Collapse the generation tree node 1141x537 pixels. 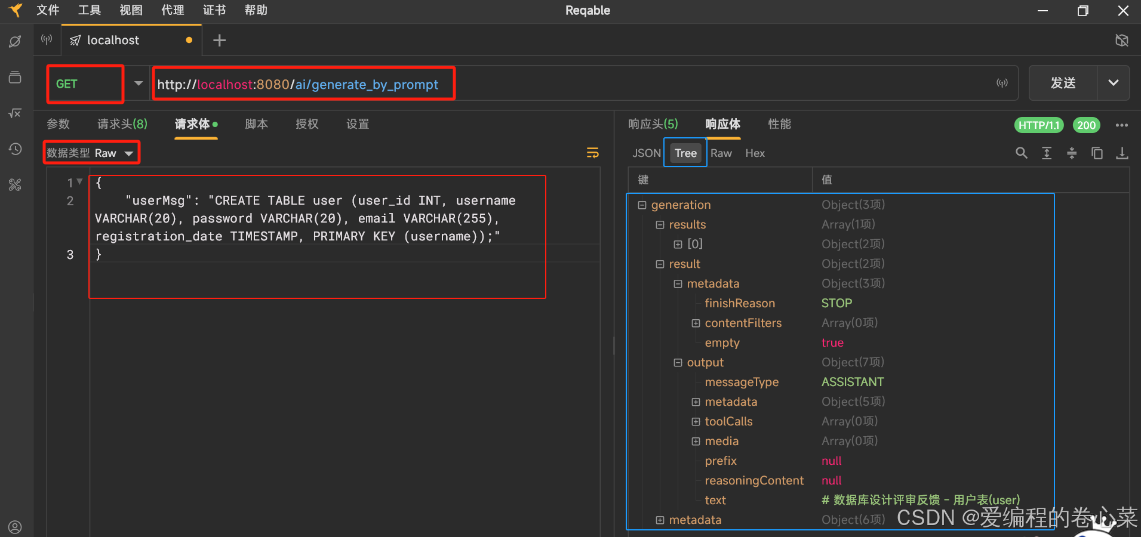coord(642,205)
